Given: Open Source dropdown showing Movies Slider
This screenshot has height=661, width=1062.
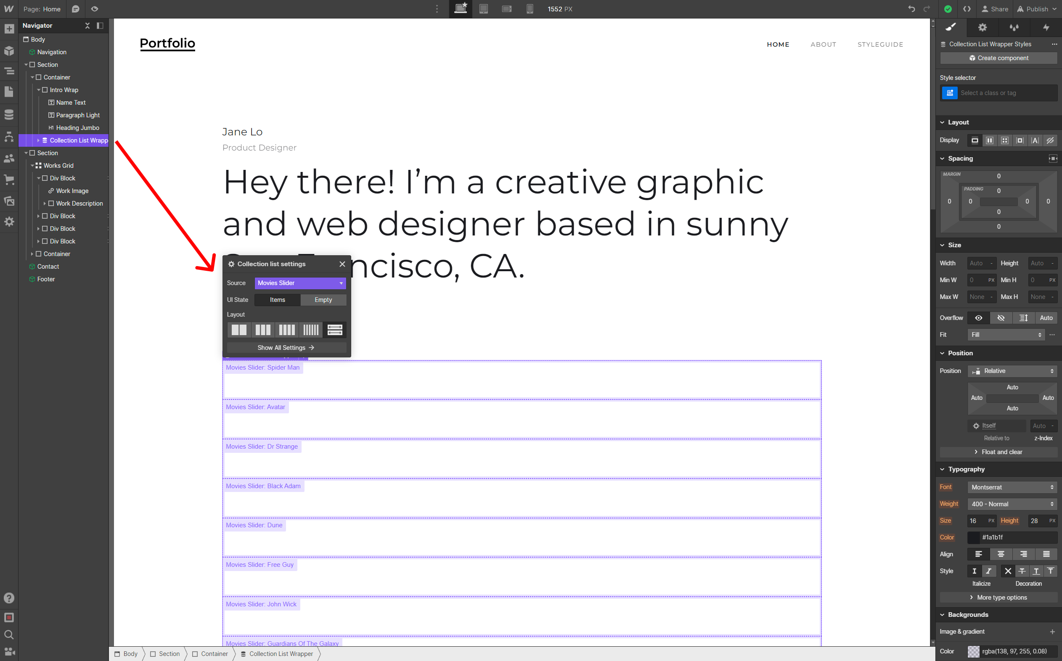Looking at the screenshot, I should (x=300, y=283).
